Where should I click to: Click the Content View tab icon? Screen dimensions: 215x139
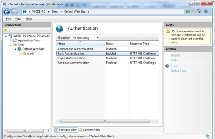(x=80, y=130)
